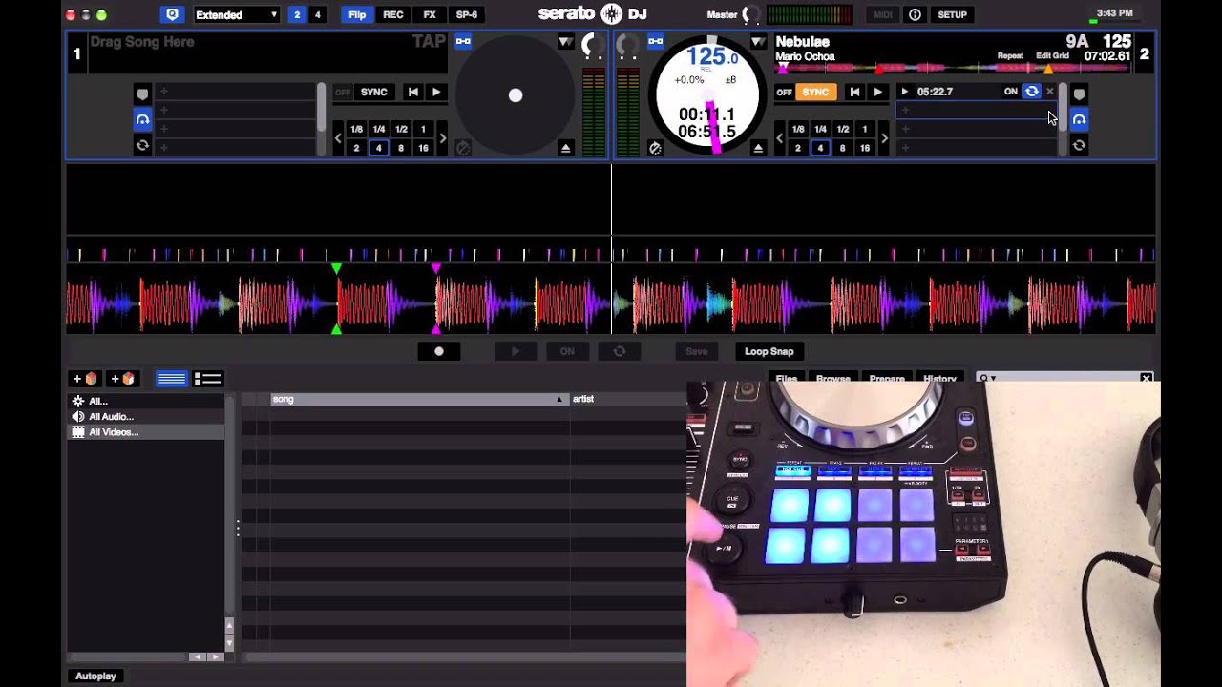
Task: Eject track from deck 1
Action: [566, 148]
